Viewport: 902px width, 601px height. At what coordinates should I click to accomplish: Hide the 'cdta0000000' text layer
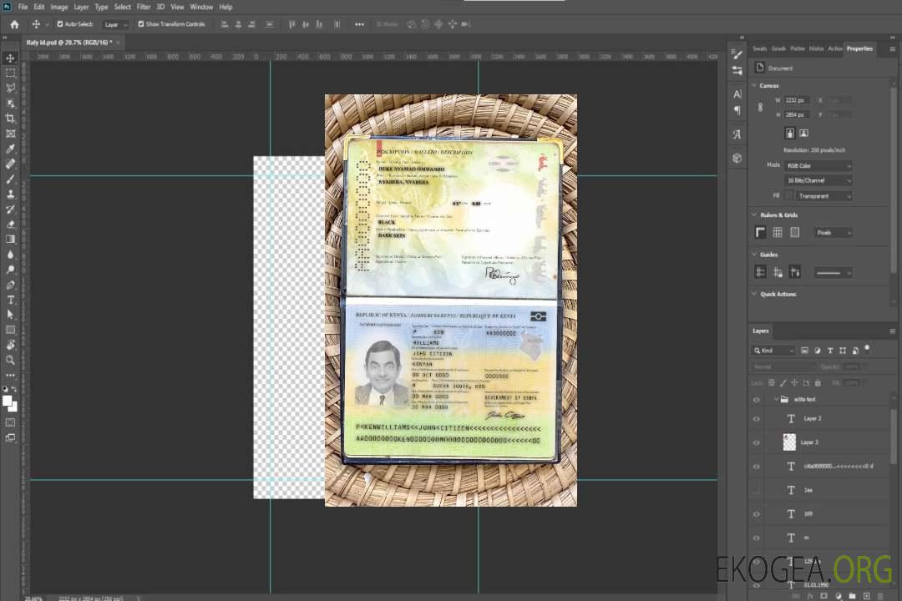(x=757, y=467)
